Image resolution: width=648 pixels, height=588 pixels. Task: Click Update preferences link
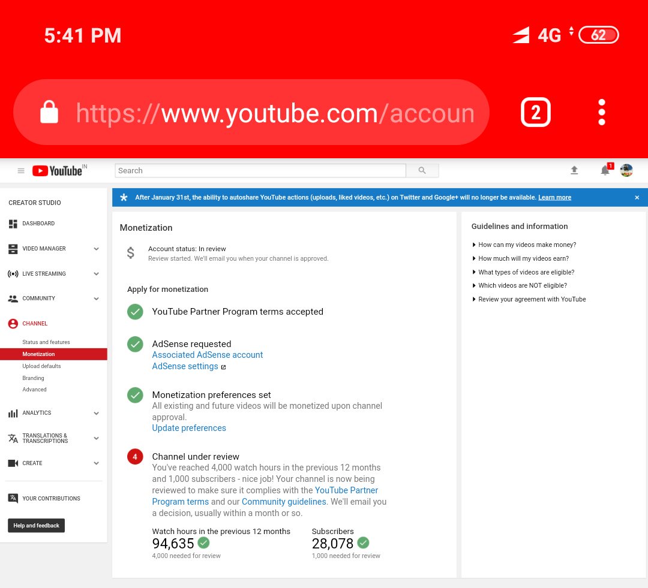[x=189, y=428]
